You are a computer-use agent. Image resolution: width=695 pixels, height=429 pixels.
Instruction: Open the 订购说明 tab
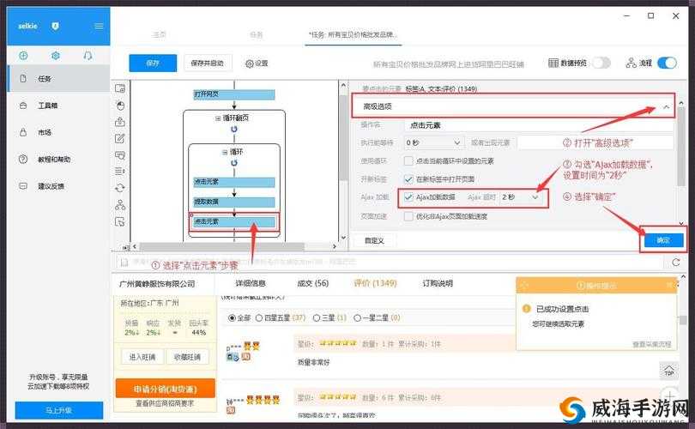(438, 283)
